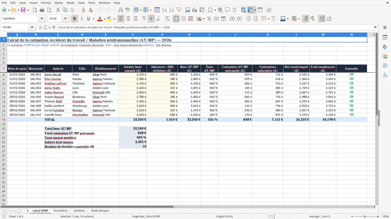Open the Format menu
The width and height of the screenshot is (391, 219).
click(46, 3)
